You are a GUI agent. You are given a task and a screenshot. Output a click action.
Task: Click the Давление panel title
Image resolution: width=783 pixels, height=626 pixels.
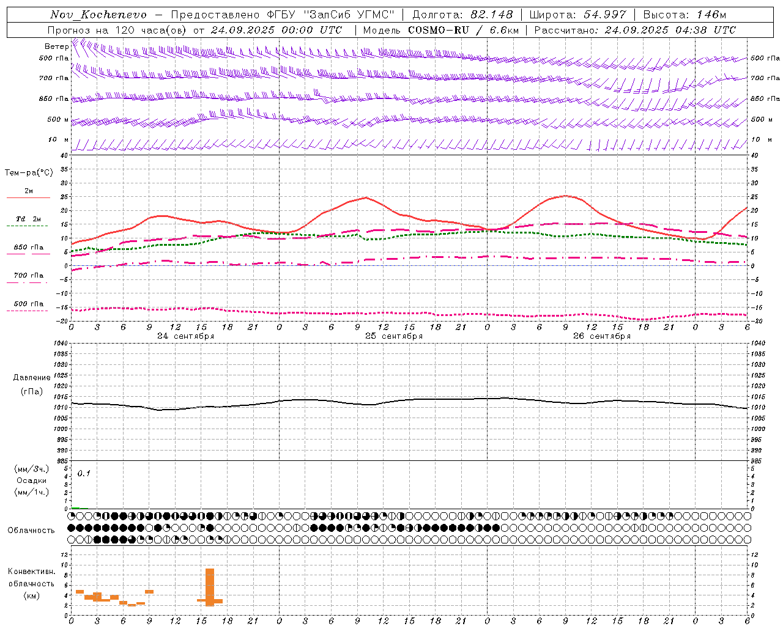[32, 378]
